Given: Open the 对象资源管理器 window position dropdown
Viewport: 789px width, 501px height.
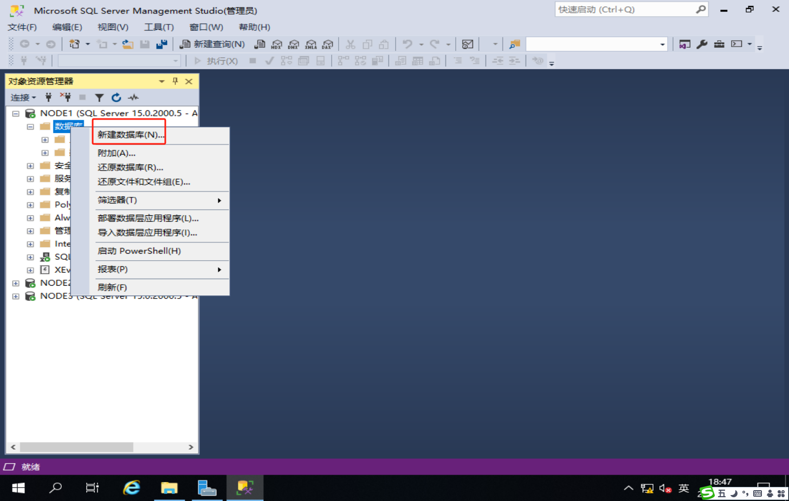Looking at the screenshot, I should (x=161, y=81).
